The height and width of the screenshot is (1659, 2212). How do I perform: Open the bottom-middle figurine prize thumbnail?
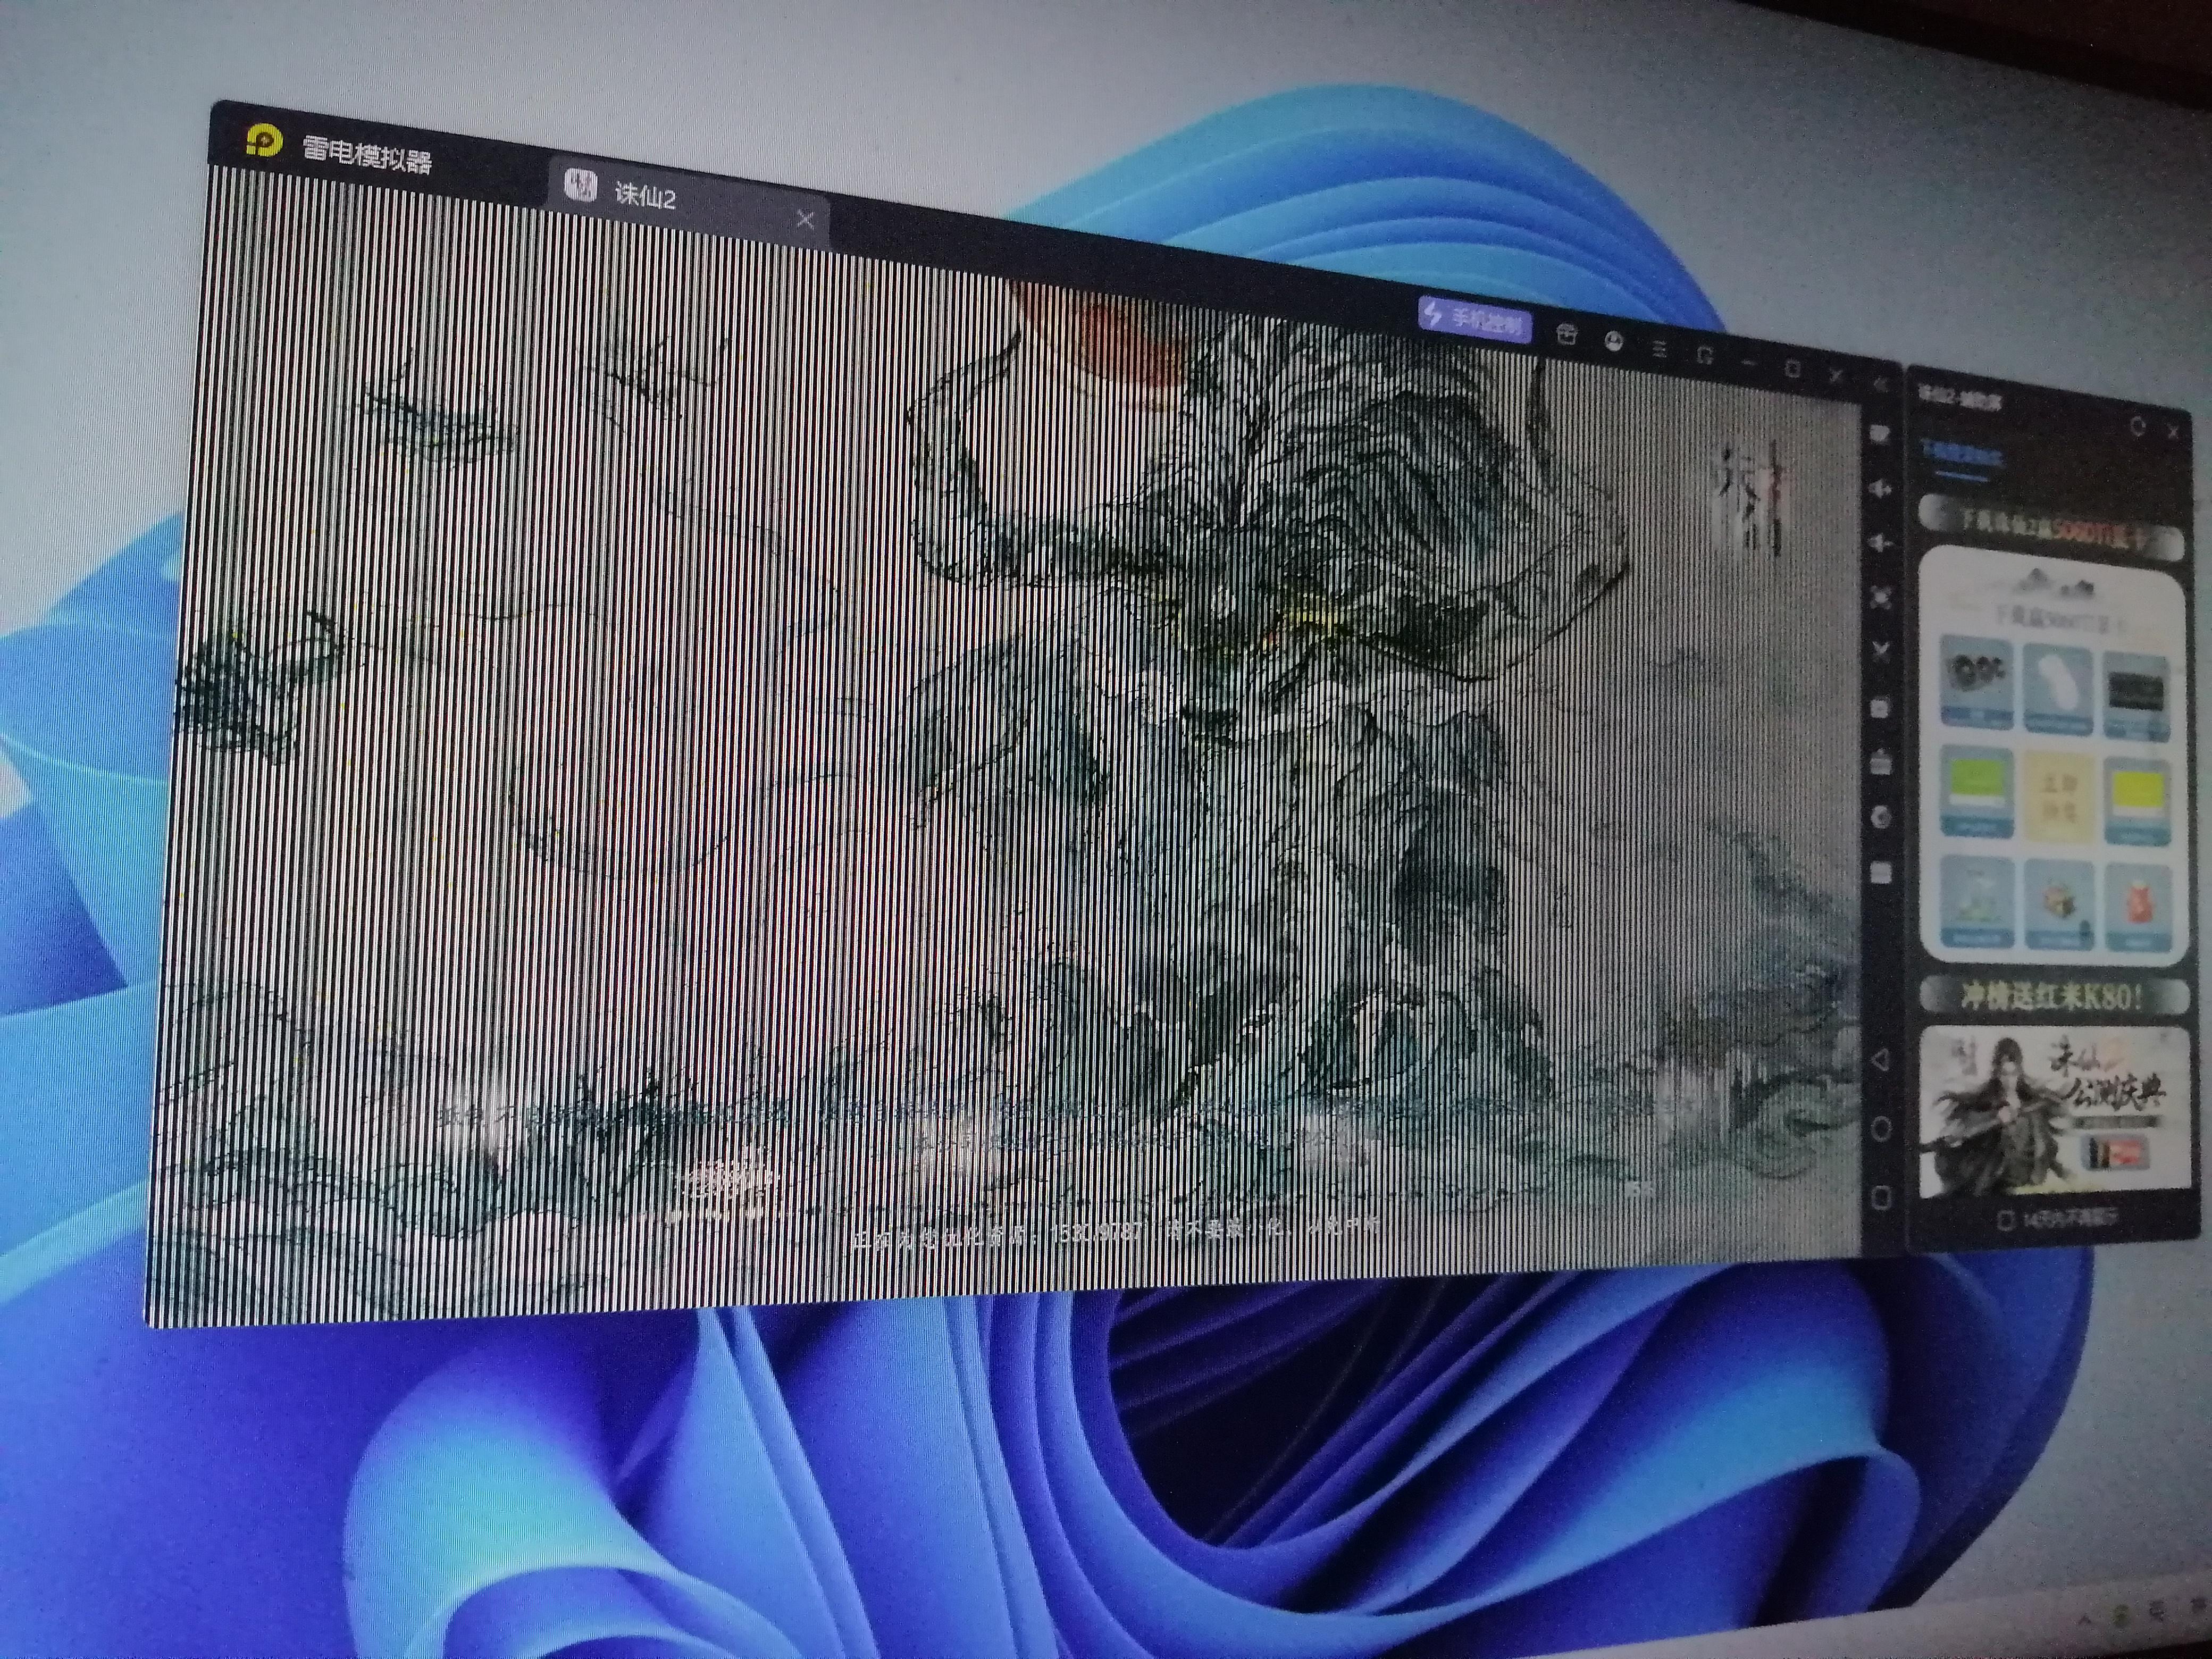tap(2058, 905)
